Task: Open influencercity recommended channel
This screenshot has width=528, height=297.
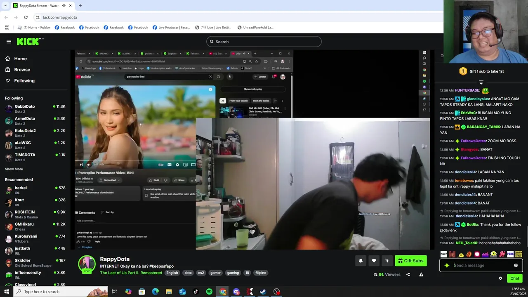Action: (x=35, y=275)
